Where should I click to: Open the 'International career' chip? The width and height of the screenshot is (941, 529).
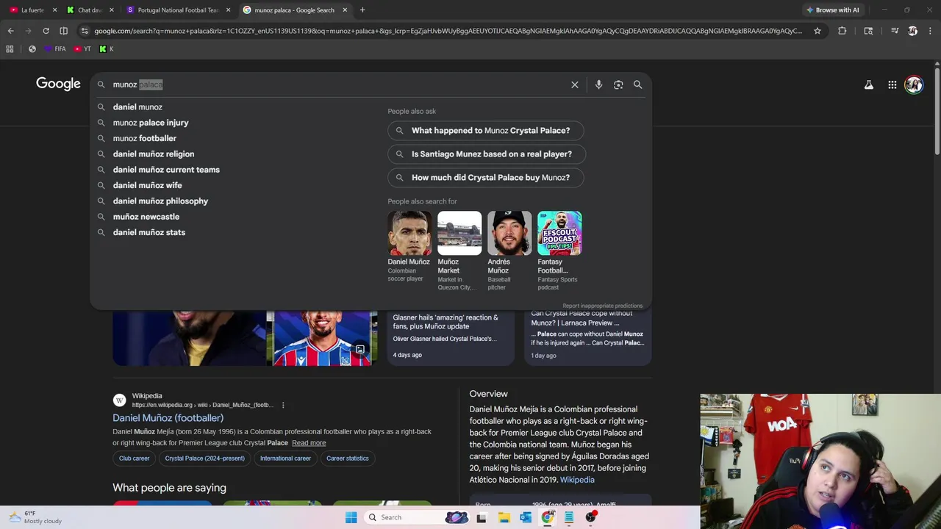[x=285, y=458]
